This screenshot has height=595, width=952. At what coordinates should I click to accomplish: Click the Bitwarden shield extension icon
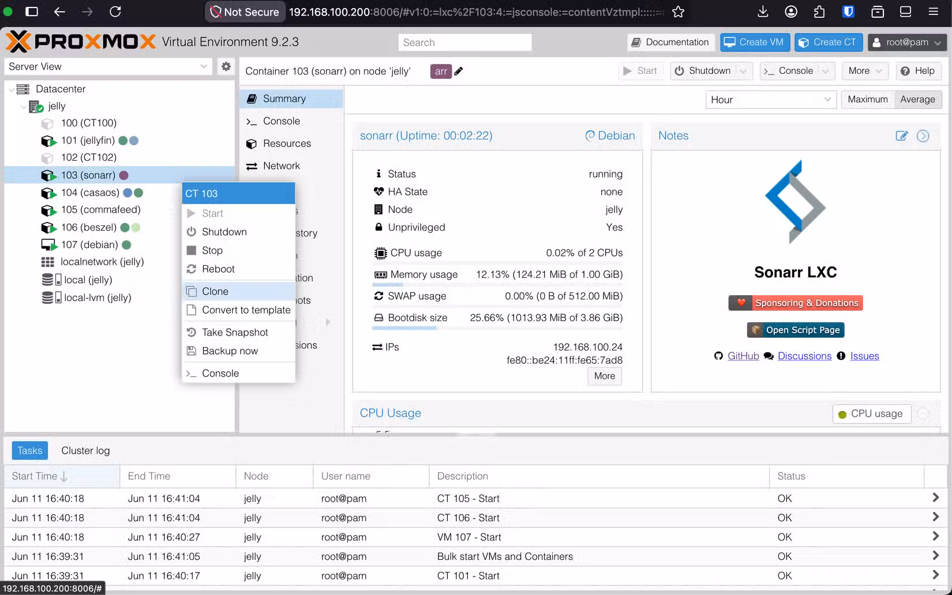848,12
